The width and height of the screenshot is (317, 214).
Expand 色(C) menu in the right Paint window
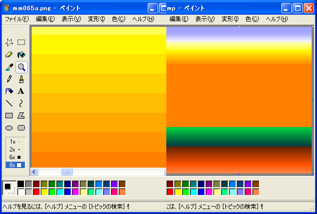254,19
